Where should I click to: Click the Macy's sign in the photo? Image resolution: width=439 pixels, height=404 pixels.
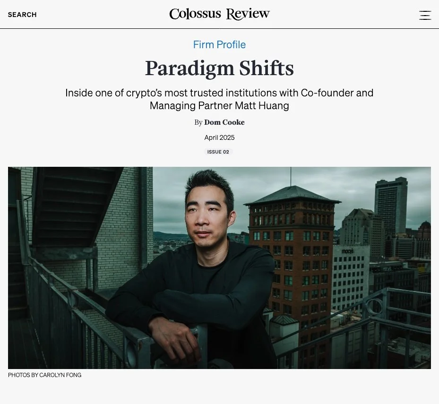coord(347,251)
